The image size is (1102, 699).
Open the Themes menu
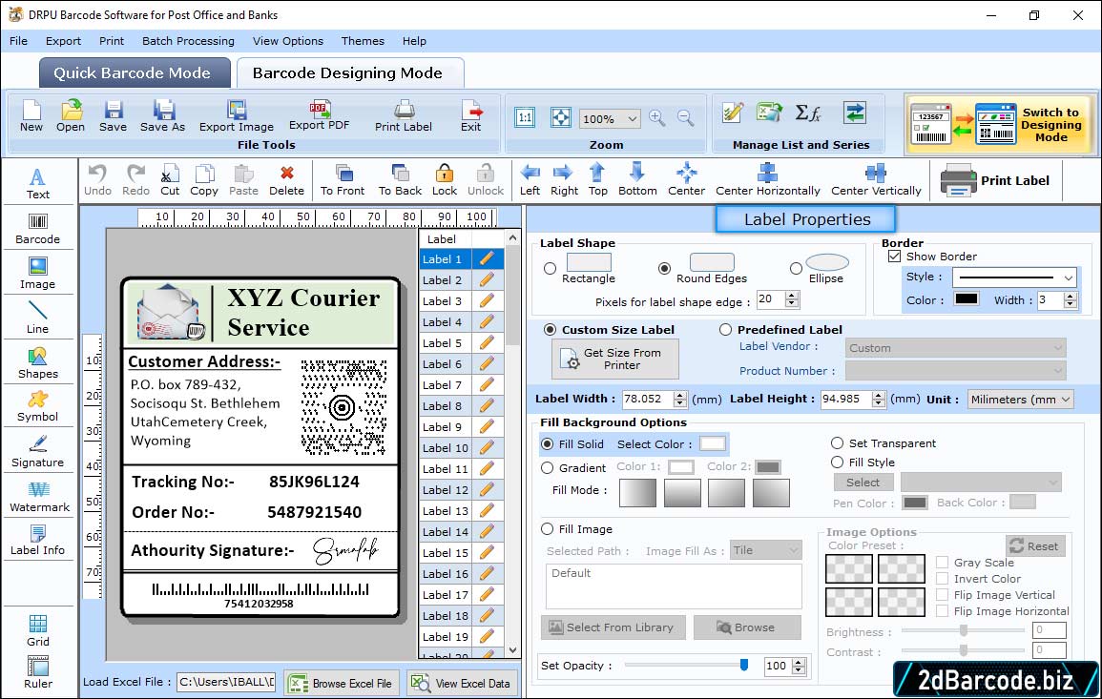click(363, 41)
